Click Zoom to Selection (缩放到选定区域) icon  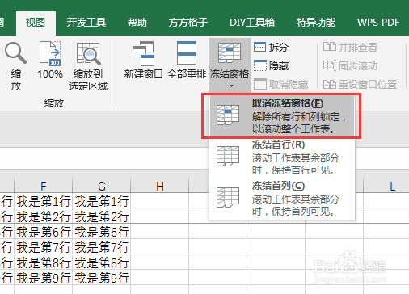click(x=88, y=53)
